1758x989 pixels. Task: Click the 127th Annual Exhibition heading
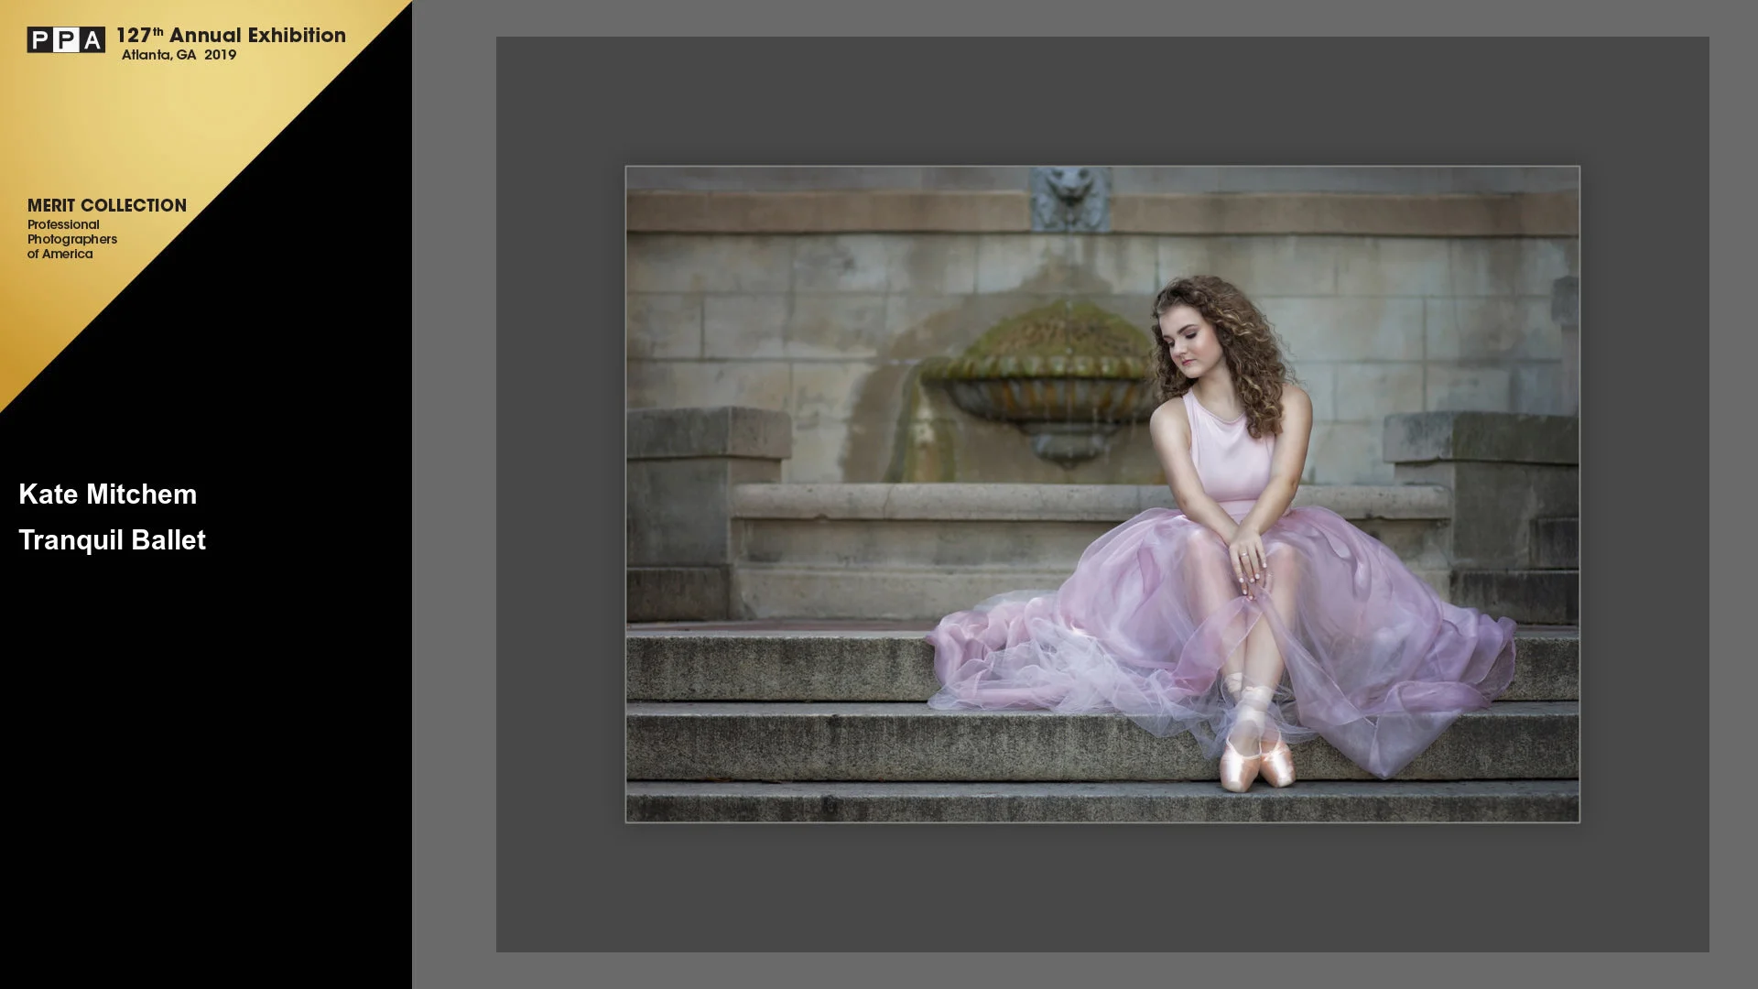[231, 35]
